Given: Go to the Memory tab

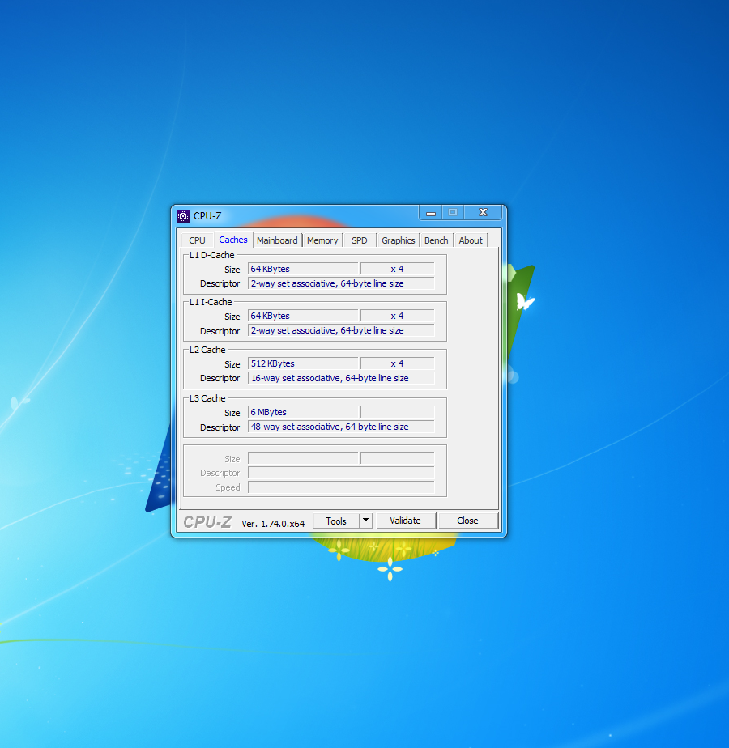Looking at the screenshot, I should 322,240.
